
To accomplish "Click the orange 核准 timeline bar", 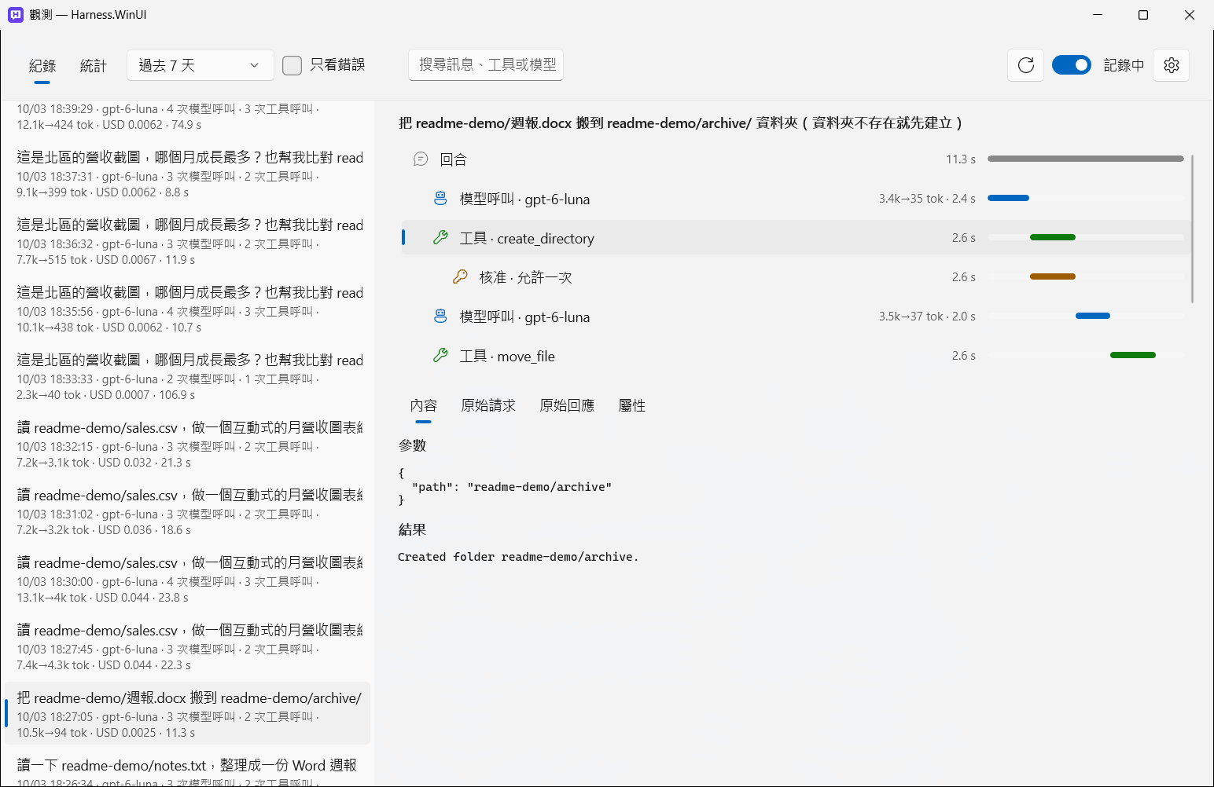I will (x=1053, y=276).
